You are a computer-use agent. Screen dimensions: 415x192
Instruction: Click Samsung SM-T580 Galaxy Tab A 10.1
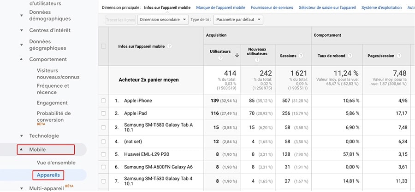click(158, 128)
